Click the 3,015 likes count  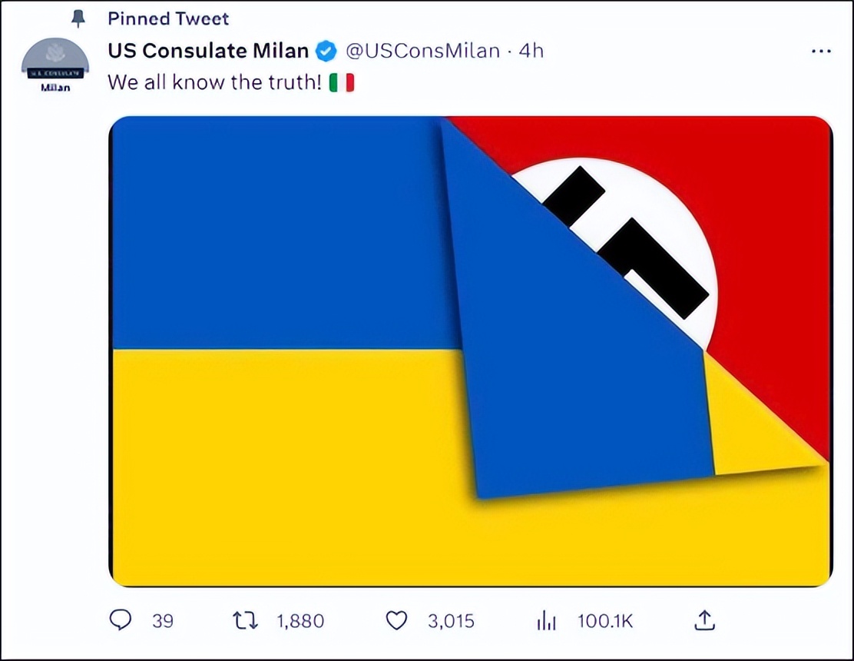[451, 621]
